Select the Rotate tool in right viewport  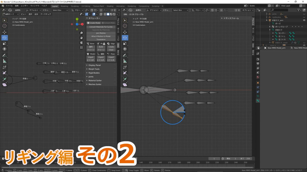click(125, 38)
